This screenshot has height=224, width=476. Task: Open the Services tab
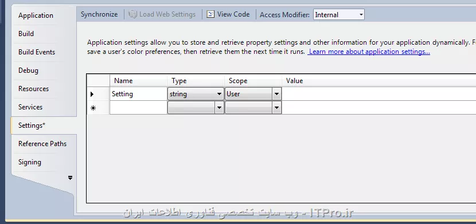(x=30, y=107)
